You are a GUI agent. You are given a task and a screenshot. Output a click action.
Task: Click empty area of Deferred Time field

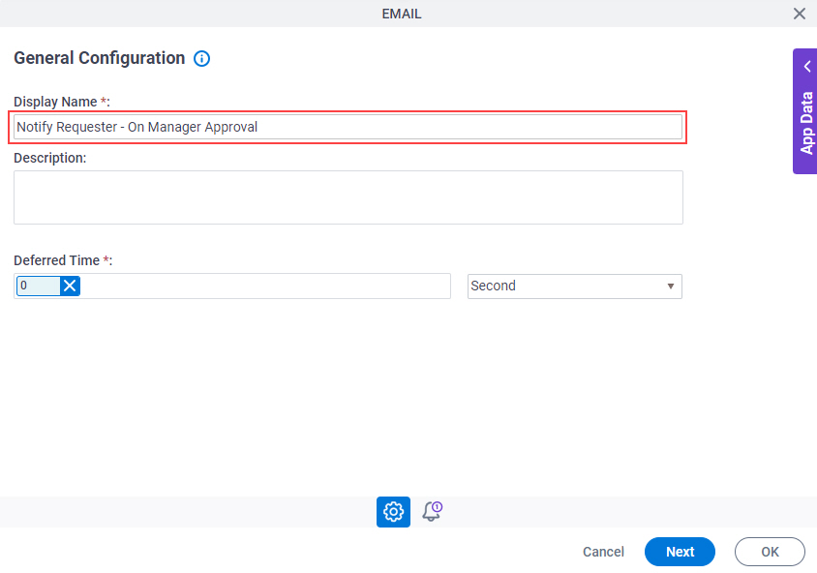coord(264,286)
